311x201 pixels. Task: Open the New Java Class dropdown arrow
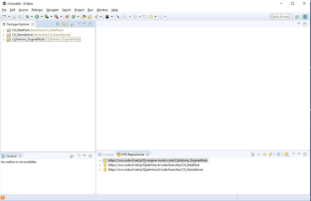coord(78,17)
